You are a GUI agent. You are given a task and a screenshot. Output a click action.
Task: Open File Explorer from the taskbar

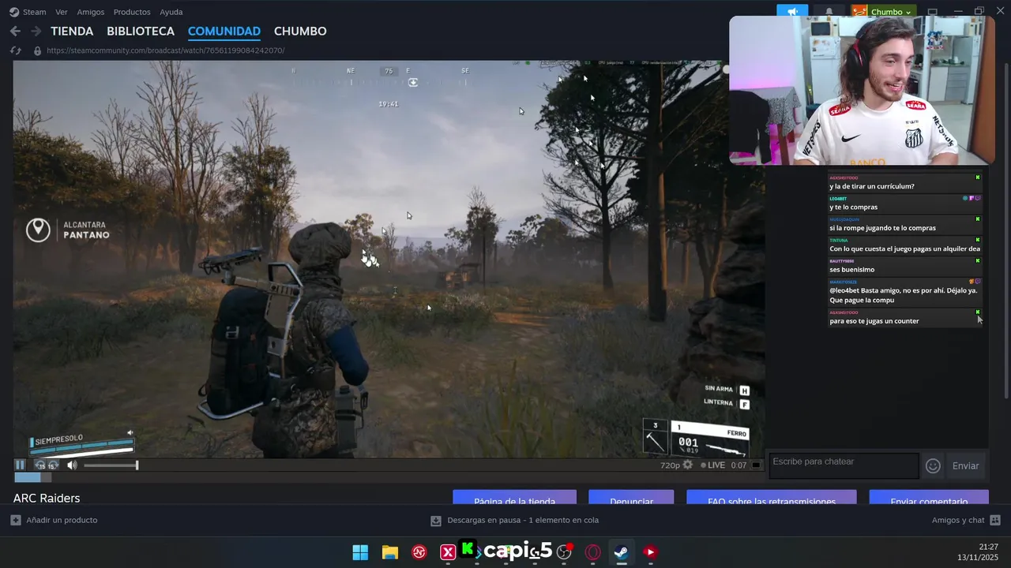(x=389, y=552)
